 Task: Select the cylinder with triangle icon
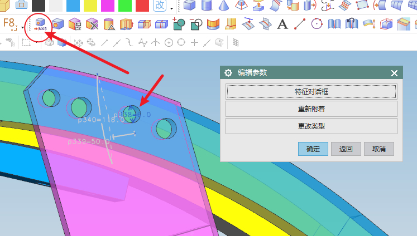point(109,24)
